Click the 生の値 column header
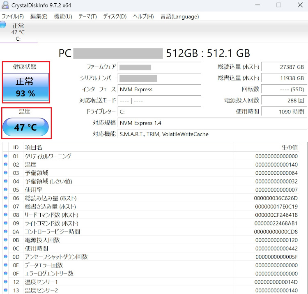Viewport: 308px width, 294px height. pos(267,147)
